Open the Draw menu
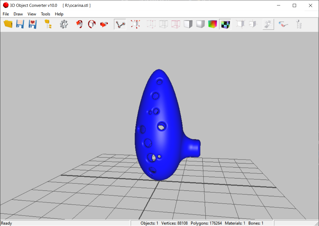 click(18, 14)
